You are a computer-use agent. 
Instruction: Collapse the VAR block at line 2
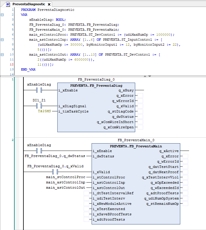pyautogui.click(x=2, y=15)
